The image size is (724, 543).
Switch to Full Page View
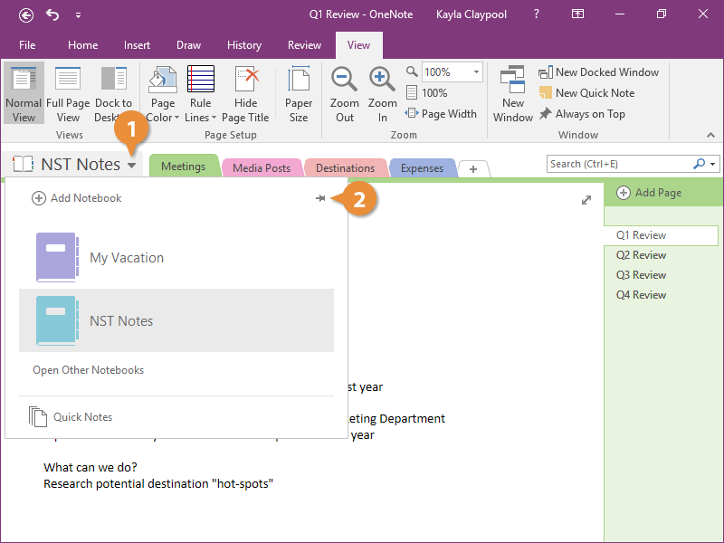tap(68, 93)
